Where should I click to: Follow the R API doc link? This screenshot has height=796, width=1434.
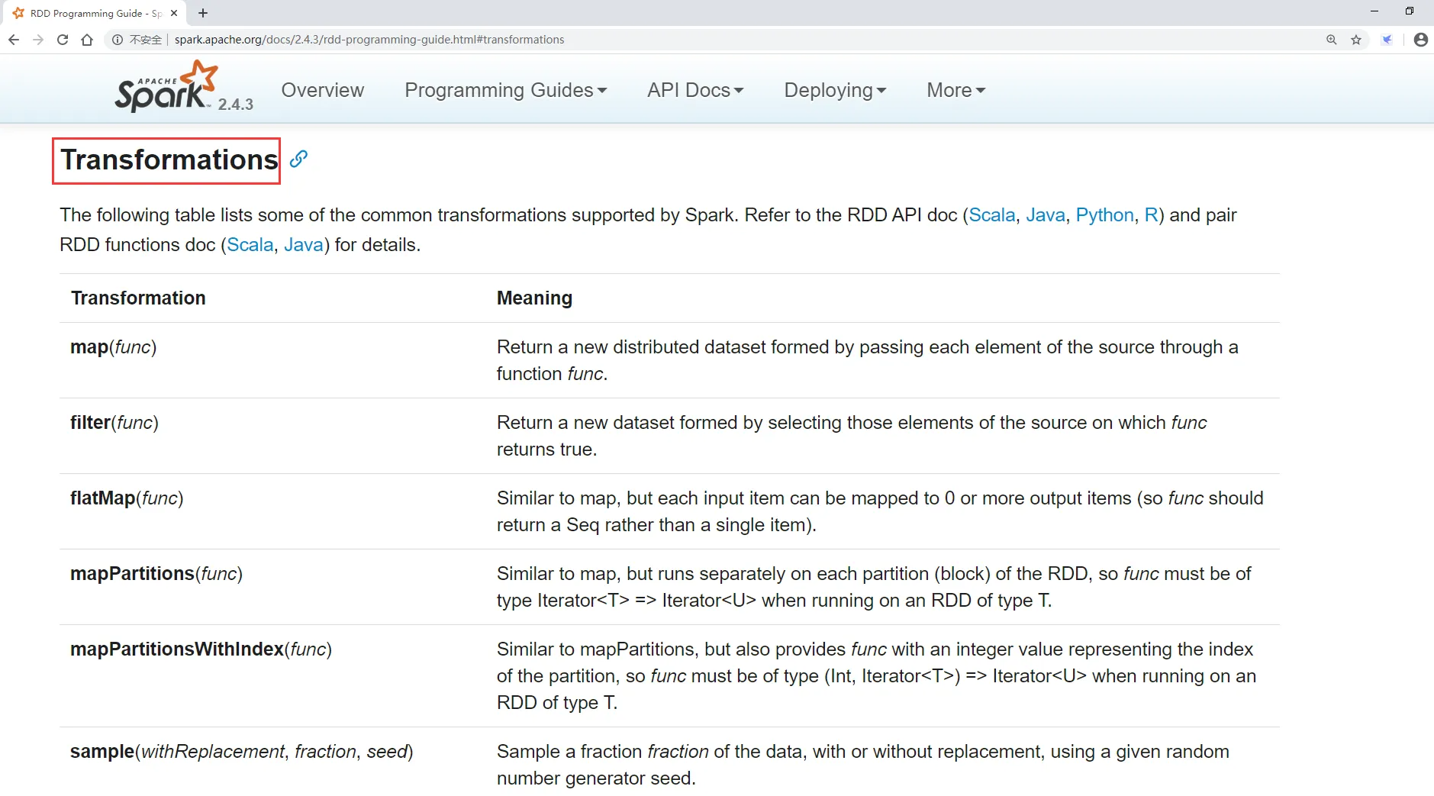1150,215
